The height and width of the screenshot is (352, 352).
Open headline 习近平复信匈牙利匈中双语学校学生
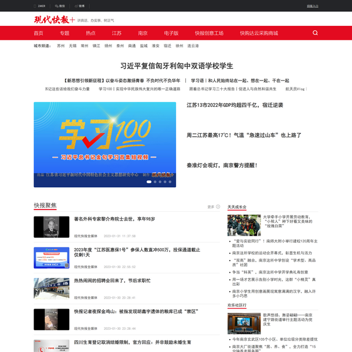pyautogui.click(x=177, y=65)
